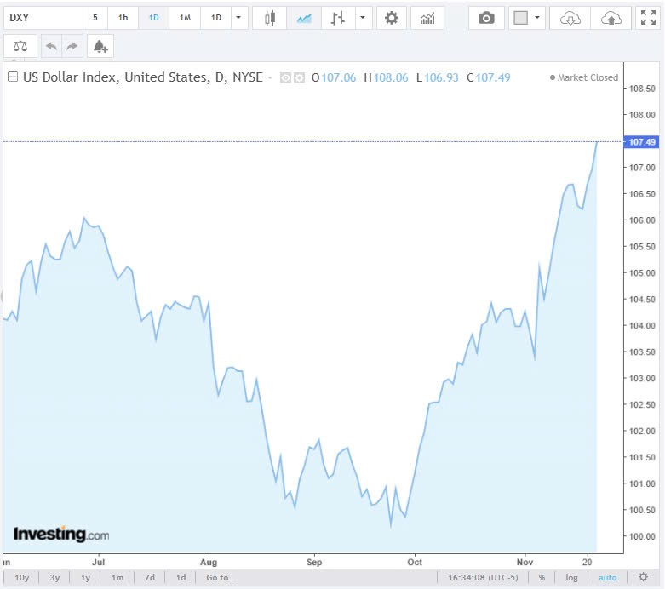Take a chart snapshot with camera icon

(486, 18)
